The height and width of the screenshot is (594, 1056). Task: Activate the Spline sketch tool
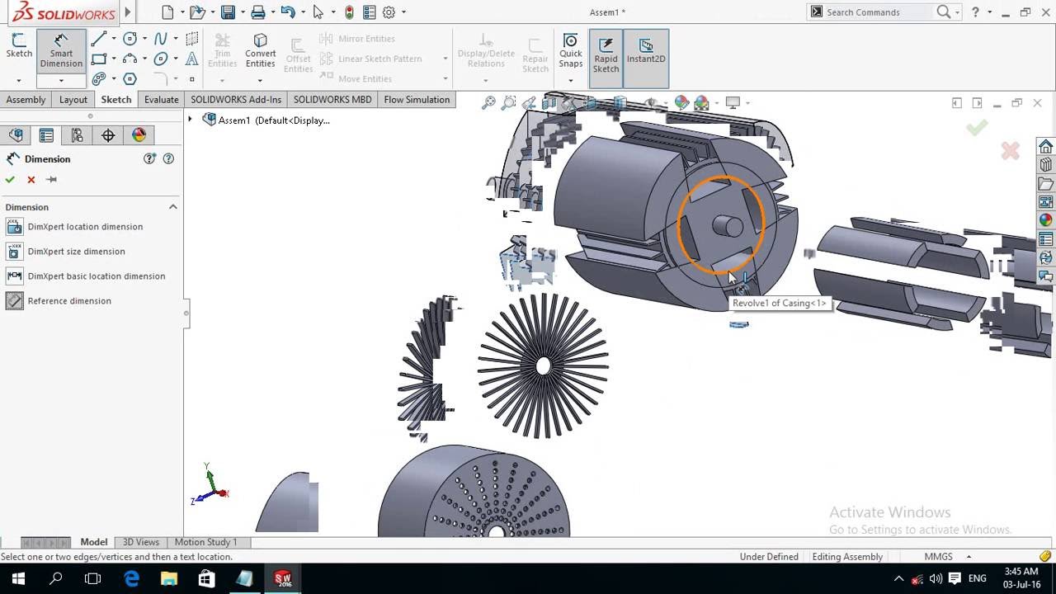[x=161, y=39]
